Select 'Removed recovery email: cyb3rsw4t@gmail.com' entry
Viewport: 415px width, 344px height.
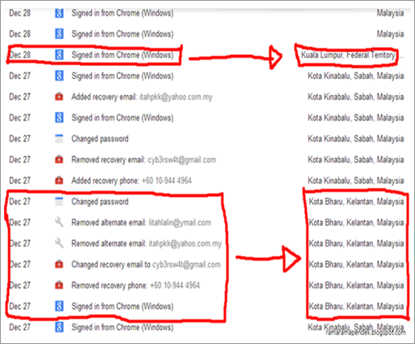[144, 159]
